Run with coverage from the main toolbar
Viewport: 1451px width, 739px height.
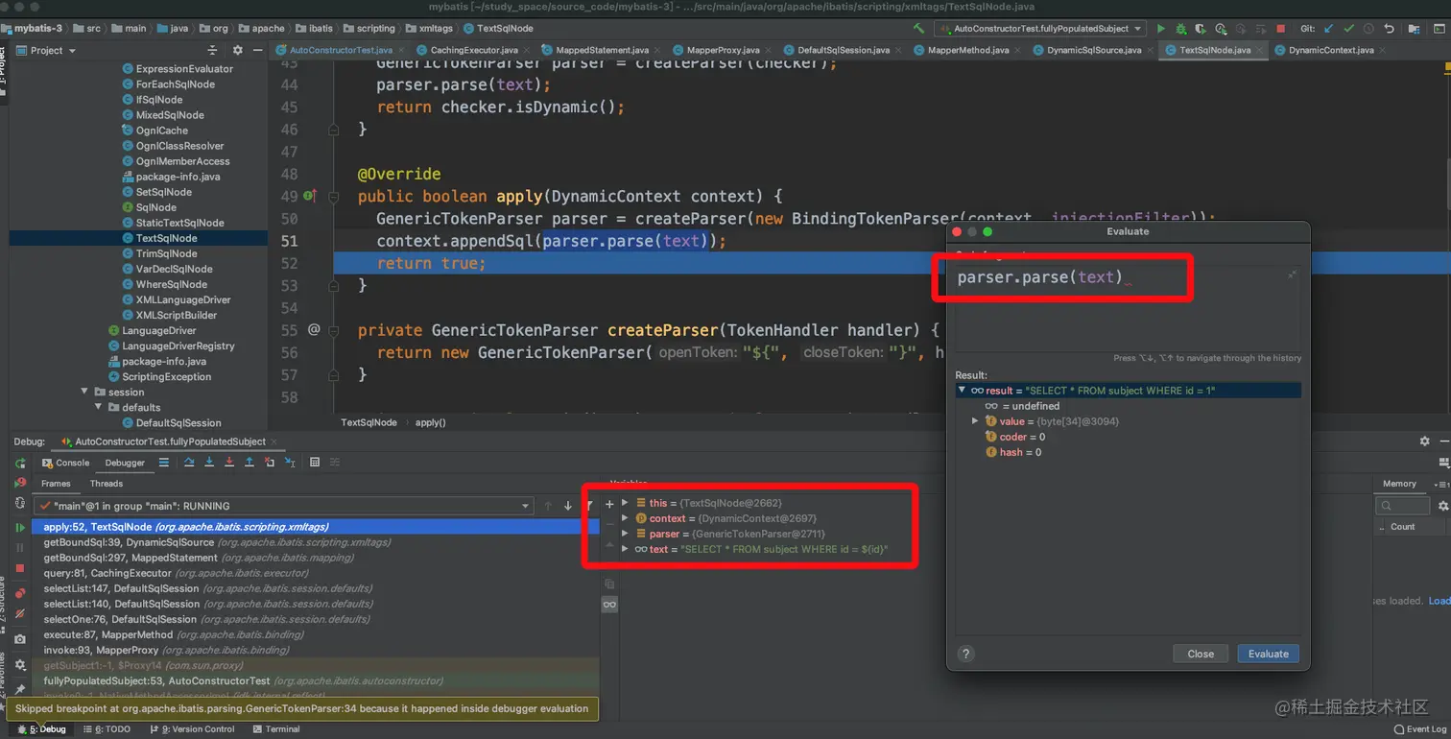point(1201,29)
